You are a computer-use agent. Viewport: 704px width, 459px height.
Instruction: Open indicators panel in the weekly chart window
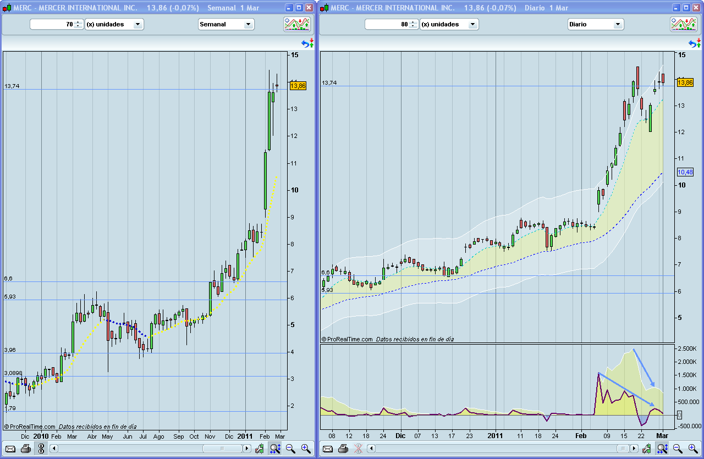click(x=297, y=24)
